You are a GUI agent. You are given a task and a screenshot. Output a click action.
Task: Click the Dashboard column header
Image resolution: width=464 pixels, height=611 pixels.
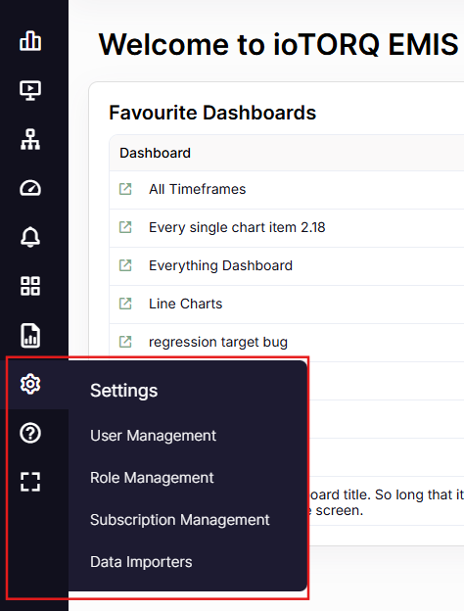click(x=155, y=153)
